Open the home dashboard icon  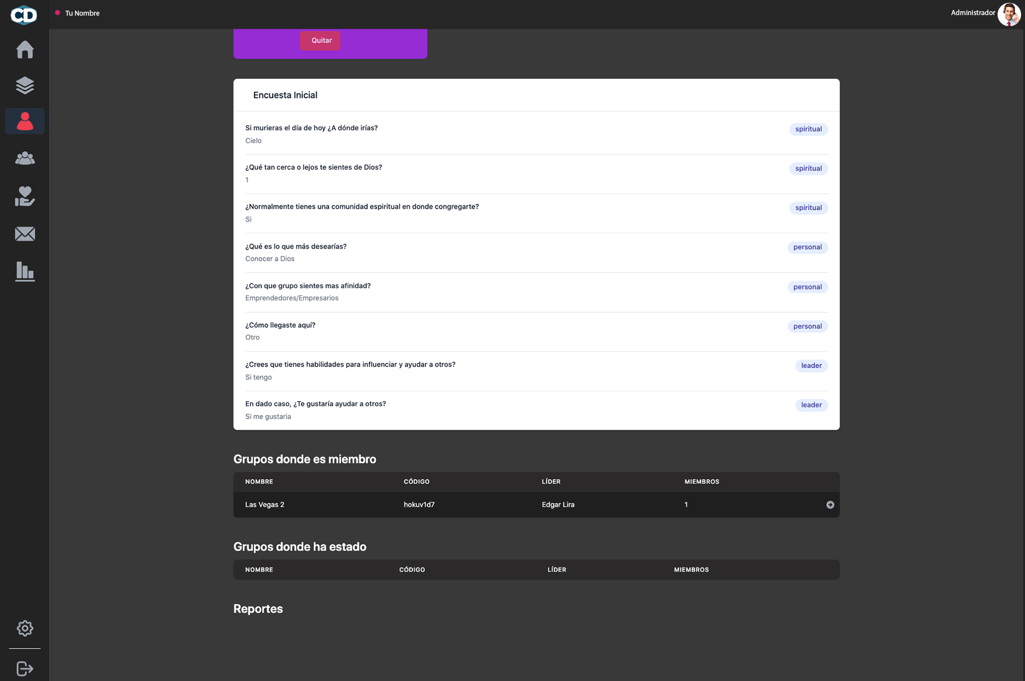25,49
